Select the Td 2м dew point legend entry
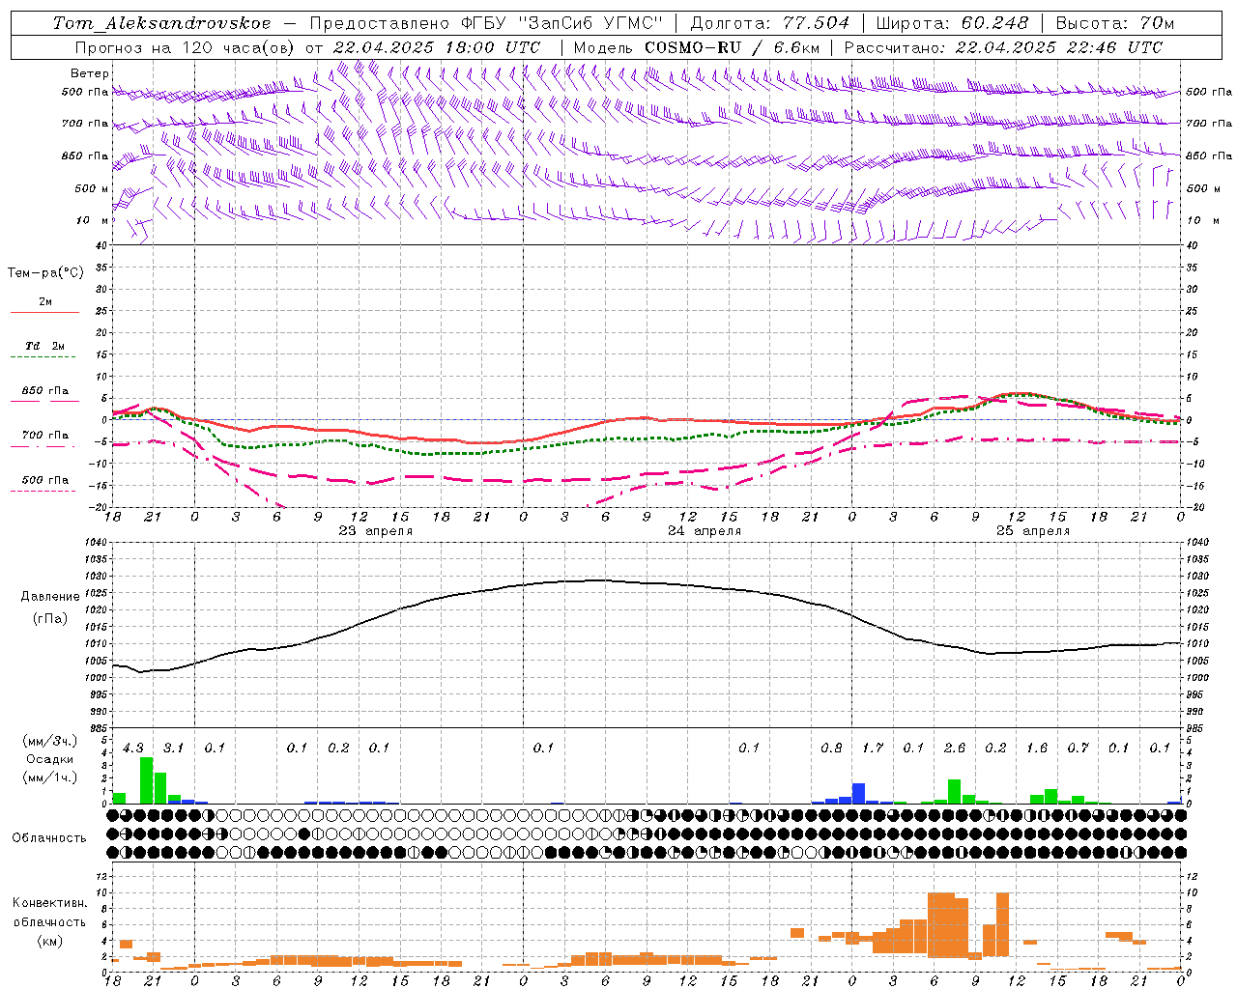Screen dimensions: 1237x989 point(44,346)
